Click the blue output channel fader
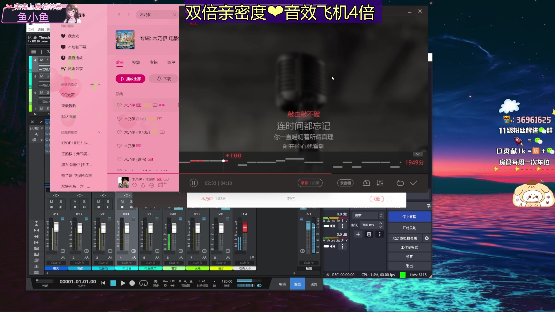The width and height of the screenshot is (555, 312). (308, 225)
